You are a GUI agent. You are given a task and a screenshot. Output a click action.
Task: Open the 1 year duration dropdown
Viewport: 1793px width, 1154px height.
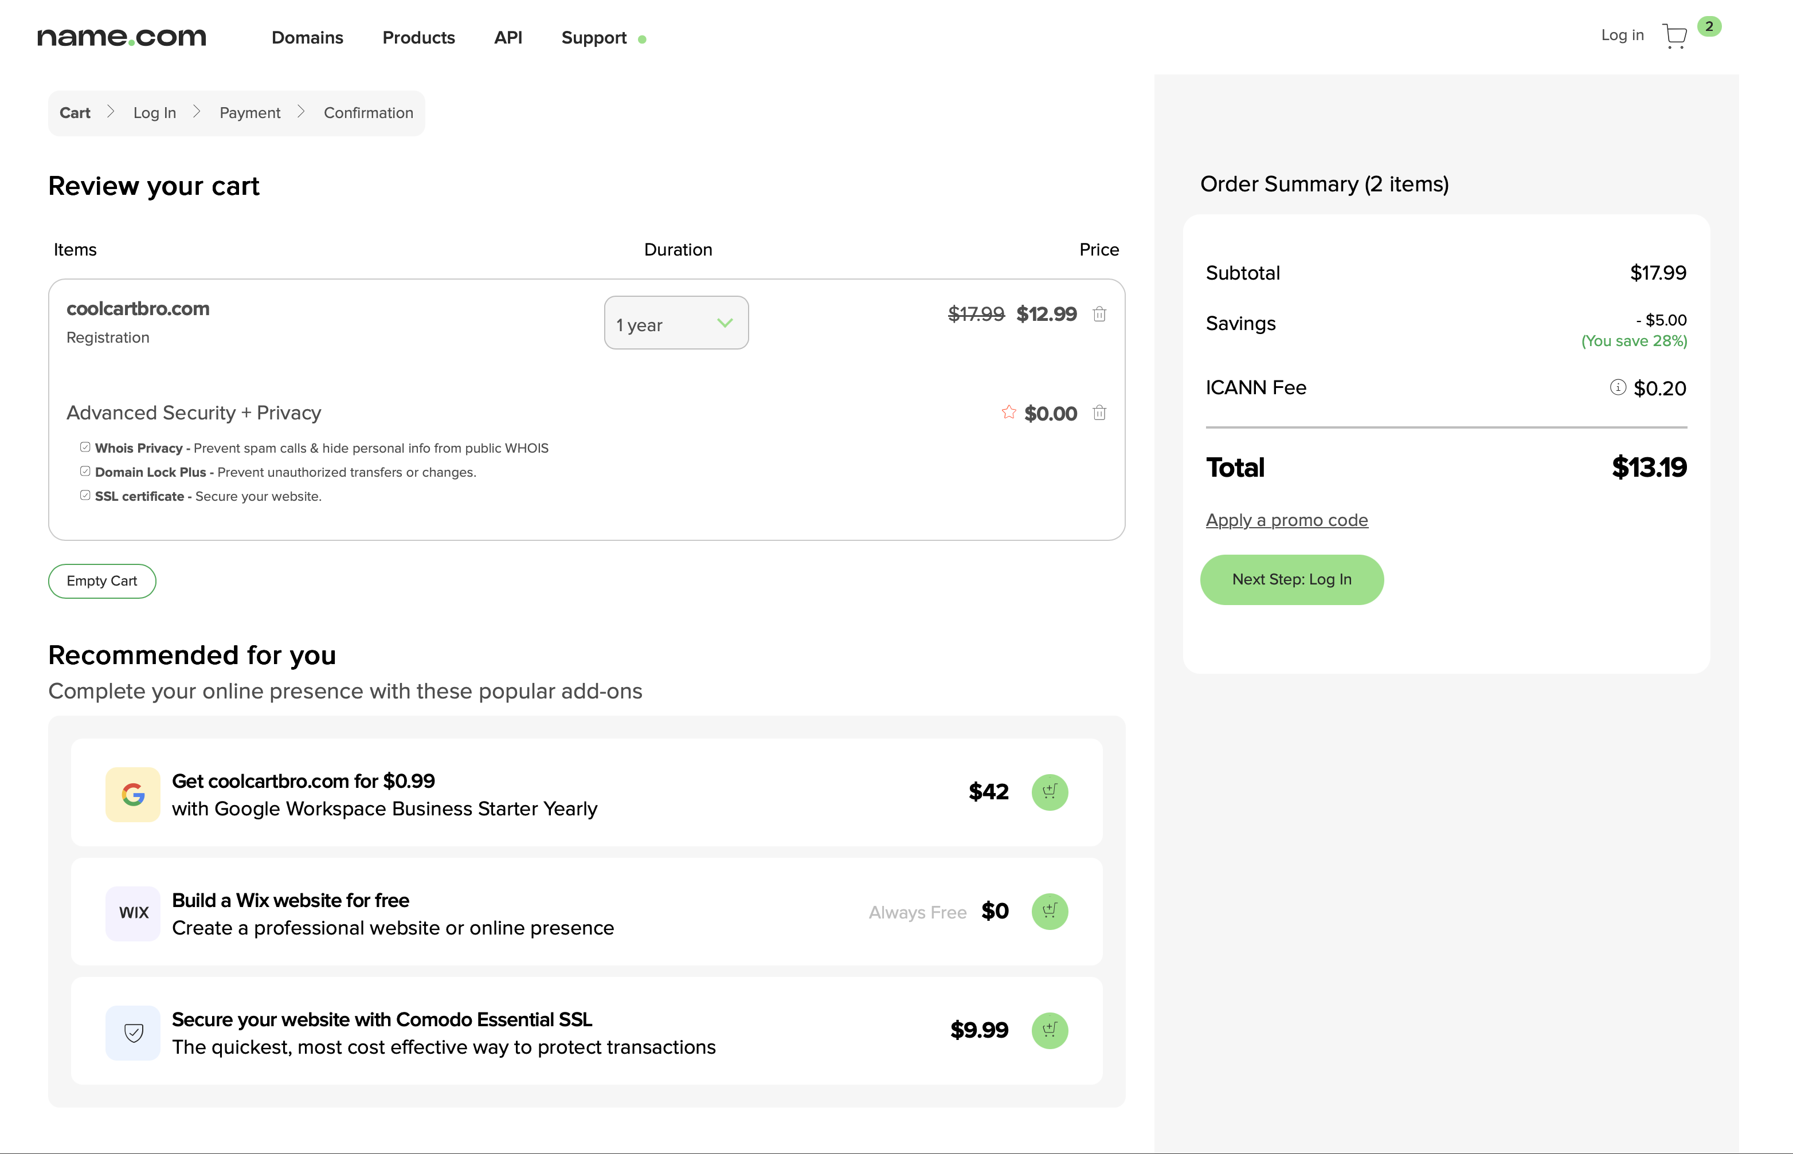click(x=675, y=323)
